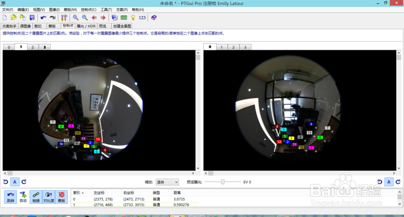Sort table by 索引 column header

pyautogui.click(x=81, y=192)
